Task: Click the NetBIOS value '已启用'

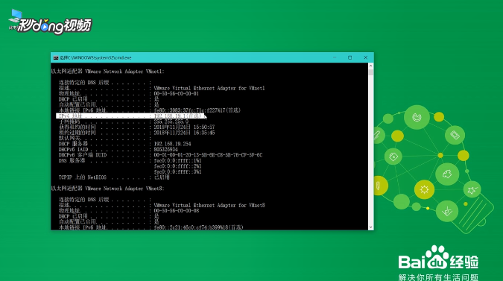Action: point(162,177)
